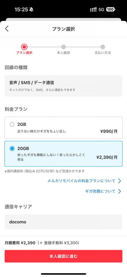This screenshot has height=277, width=127.
Task: Tap the 本人確認 step label
Action: click(x=63, y=53)
